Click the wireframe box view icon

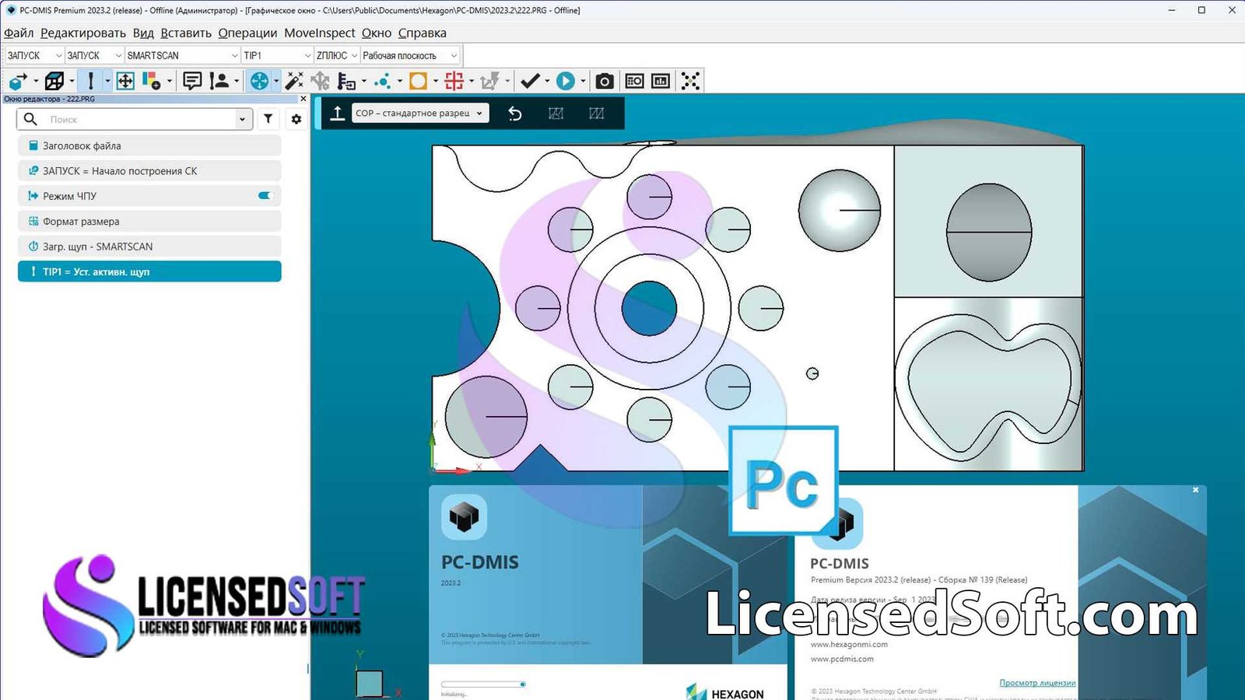tap(54, 81)
